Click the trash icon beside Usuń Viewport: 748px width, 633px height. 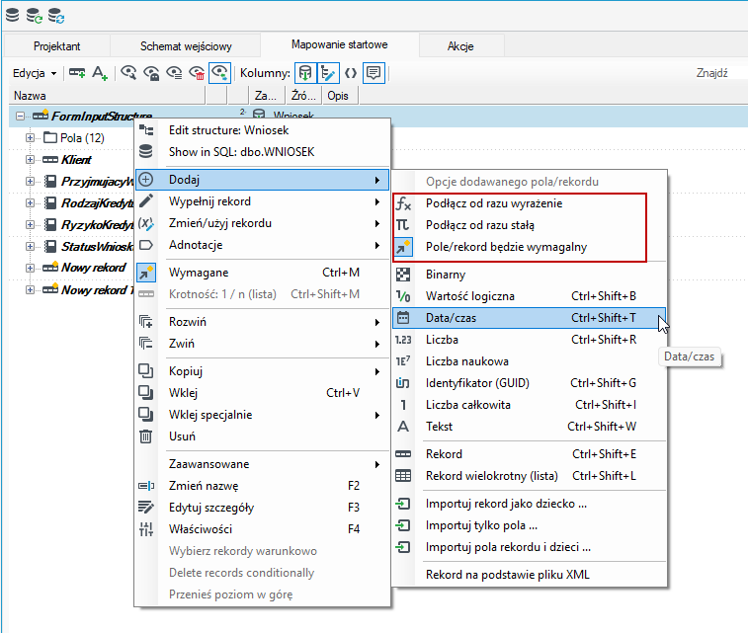[x=146, y=436]
